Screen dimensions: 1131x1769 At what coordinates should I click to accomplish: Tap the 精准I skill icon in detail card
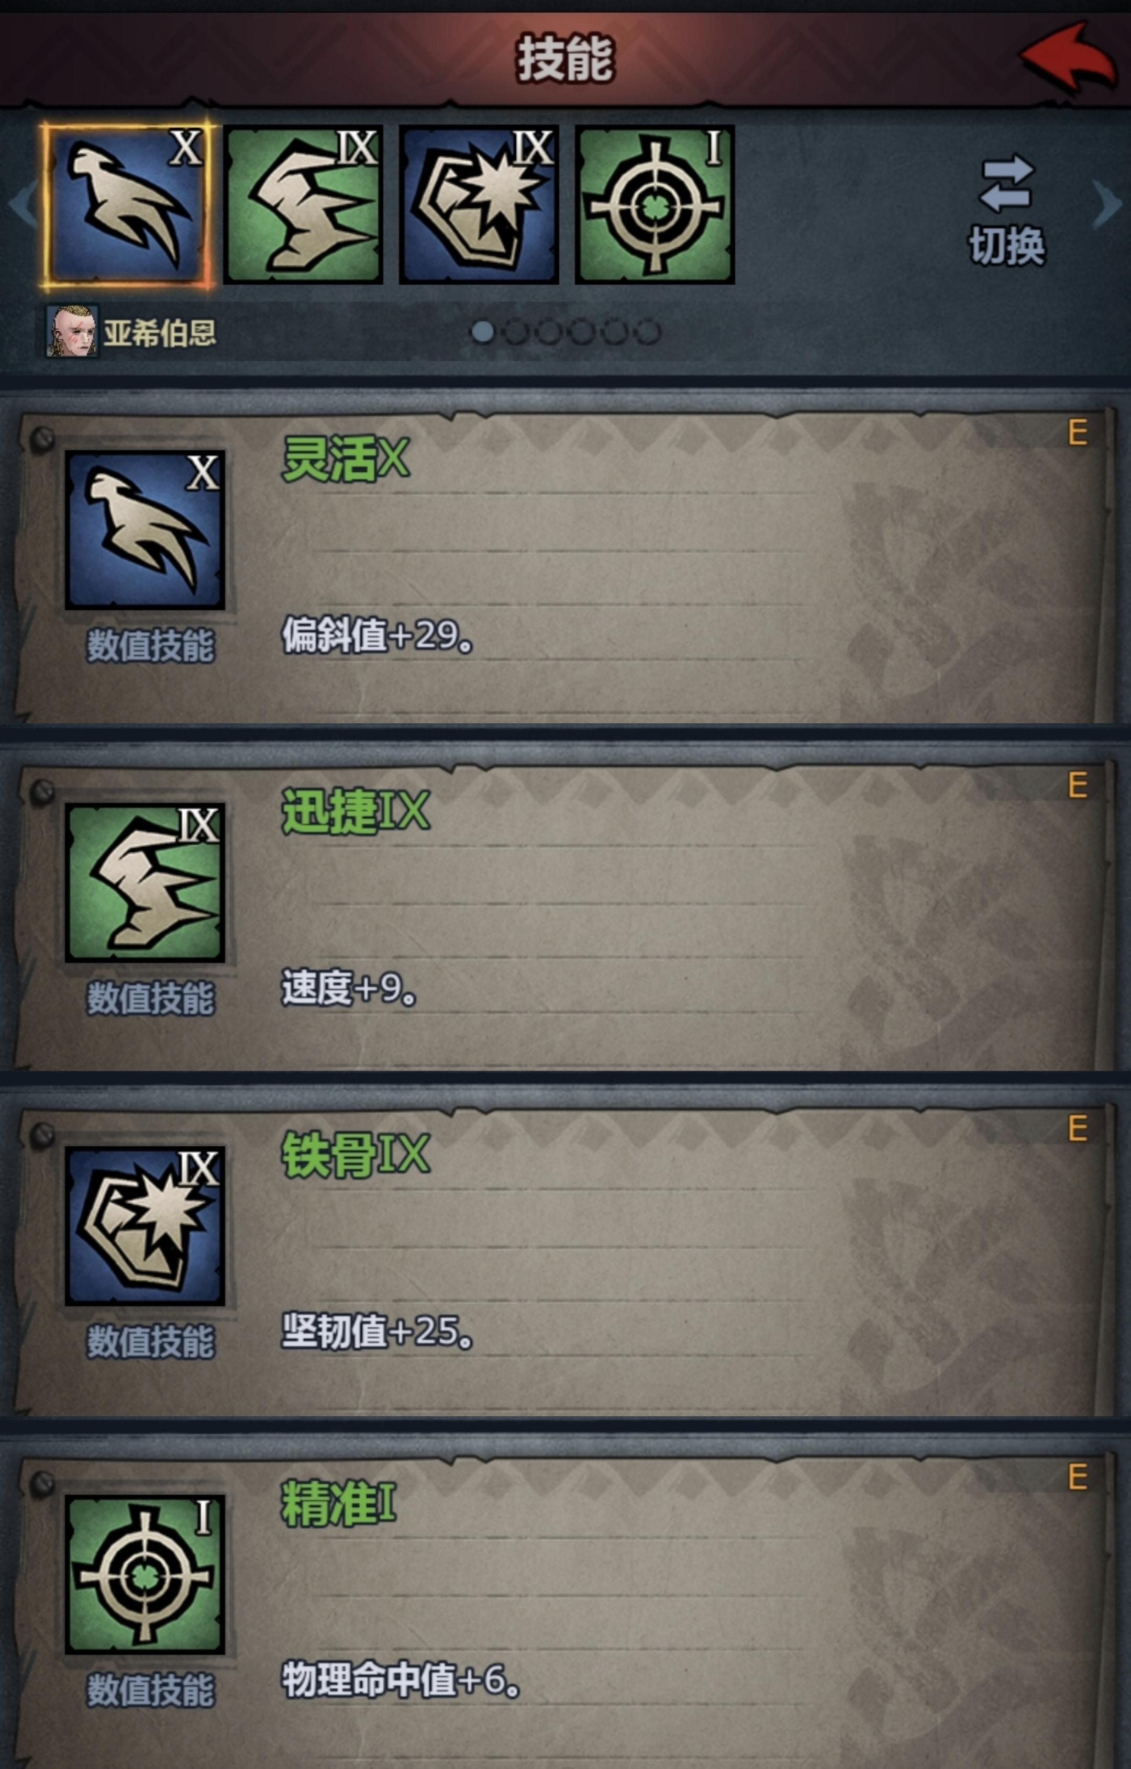click(145, 1575)
